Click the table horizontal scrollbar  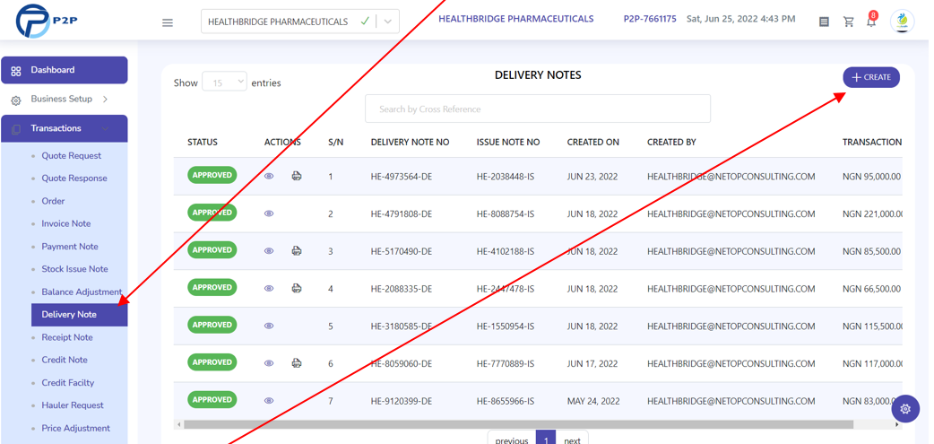click(x=518, y=425)
